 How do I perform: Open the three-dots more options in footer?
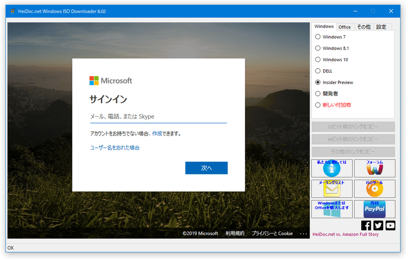303,234
